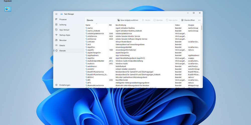Click Dienste öffnen in toolbar

(188, 20)
